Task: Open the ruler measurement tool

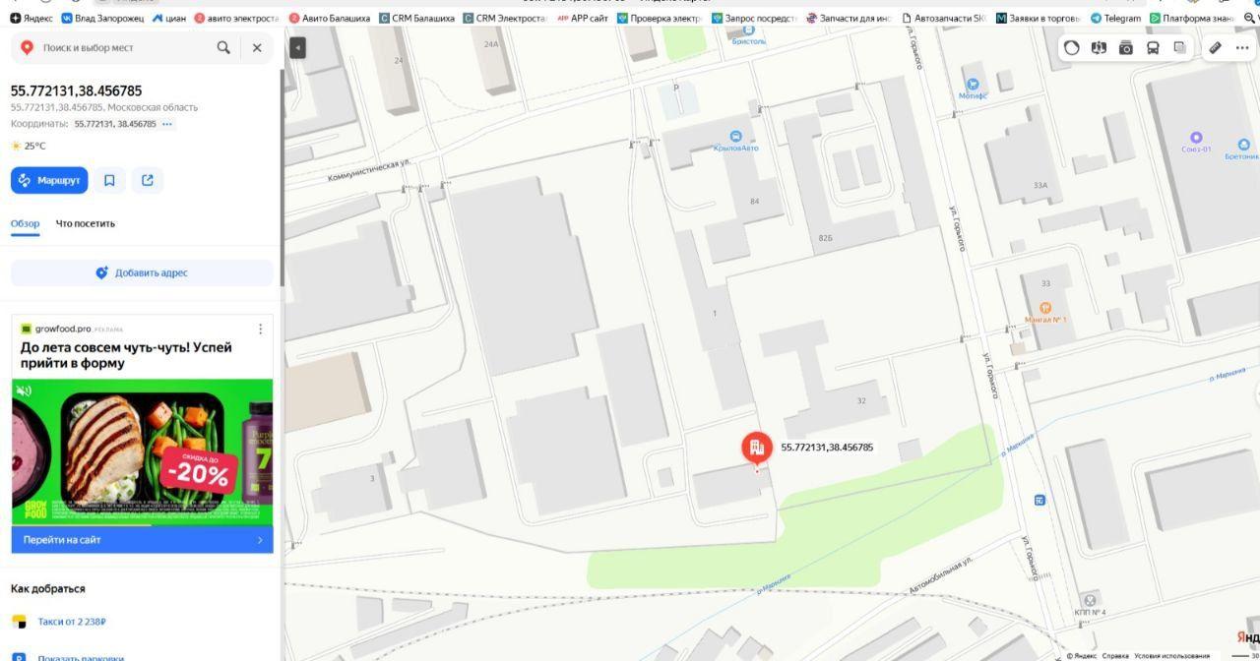Action: (x=1216, y=47)
